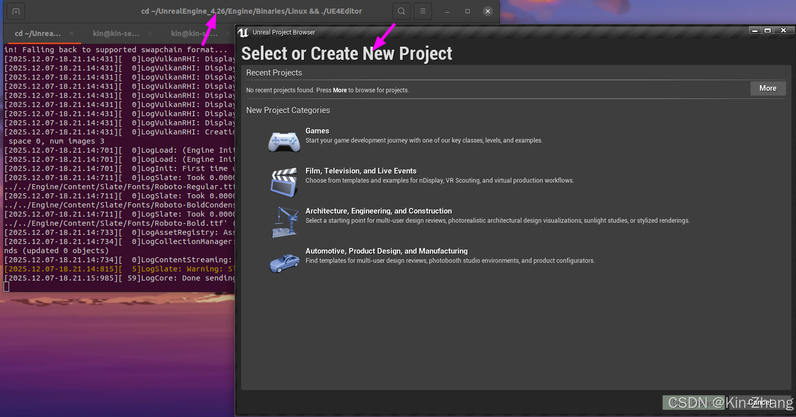Maximize the terminal window
The width and height of the screenshot is (796, 417).
point(468,11)
